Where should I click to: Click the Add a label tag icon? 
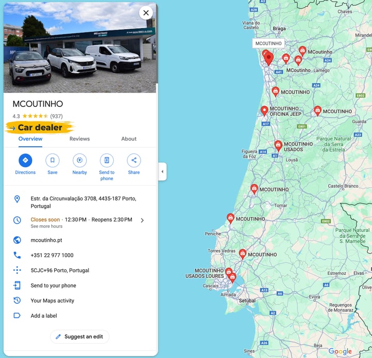pos(17,316)
